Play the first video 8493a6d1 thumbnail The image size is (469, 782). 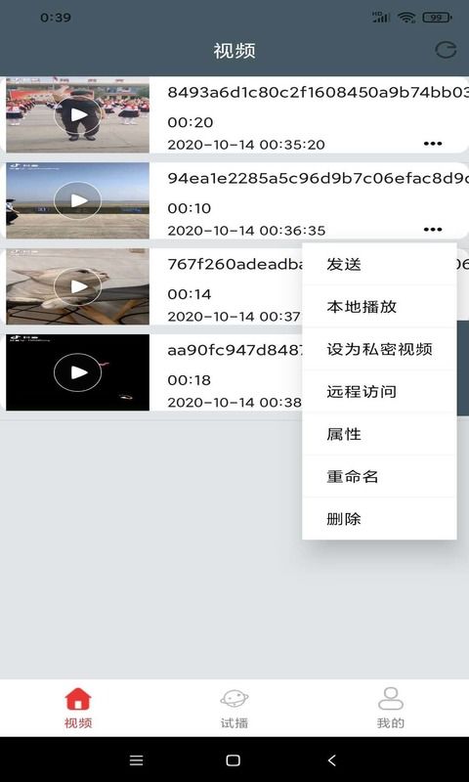(x=78, y=114)
